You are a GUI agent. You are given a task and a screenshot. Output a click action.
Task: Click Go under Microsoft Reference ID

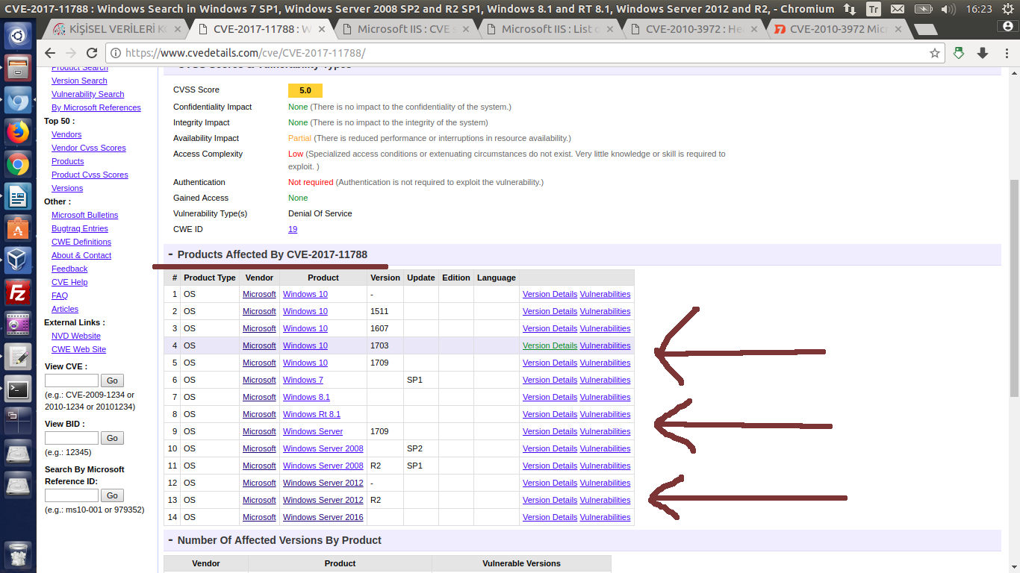[112, 495]
